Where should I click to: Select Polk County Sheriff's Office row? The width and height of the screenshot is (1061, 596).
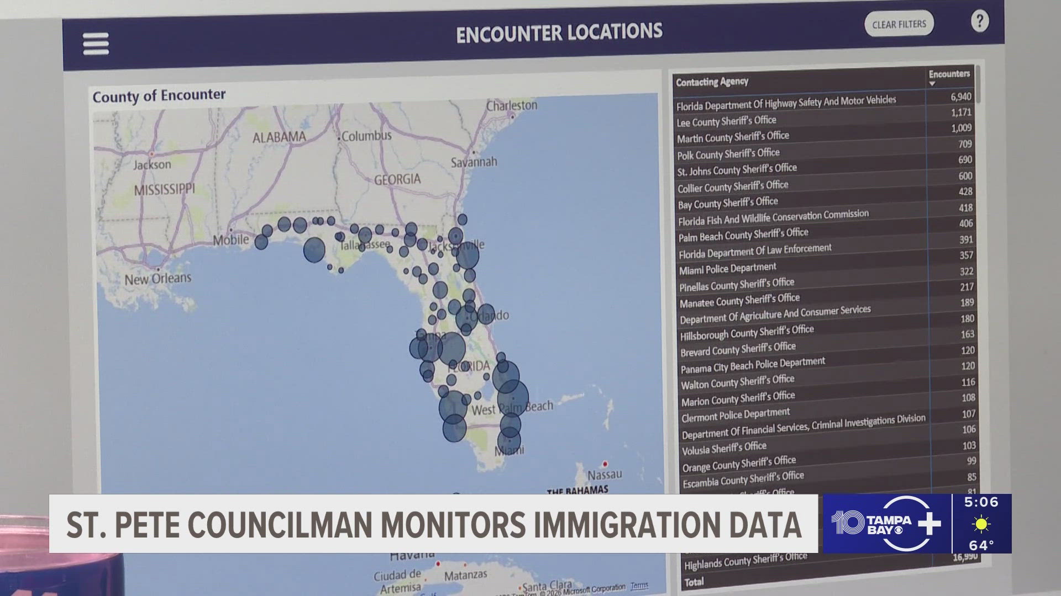[728, 154]
